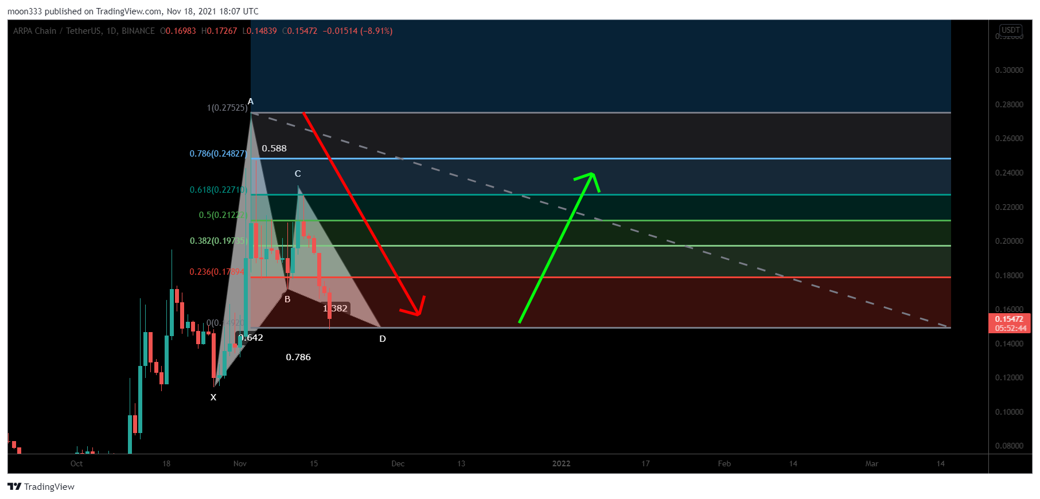Image resolution: width=1040 pixels, height=499 pixels.
Task: Click the change value −0.01514 (−8.91%)
Action: (x=357, y=31)
